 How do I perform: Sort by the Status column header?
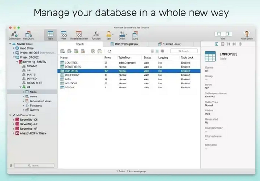click(x=148, y=57)
